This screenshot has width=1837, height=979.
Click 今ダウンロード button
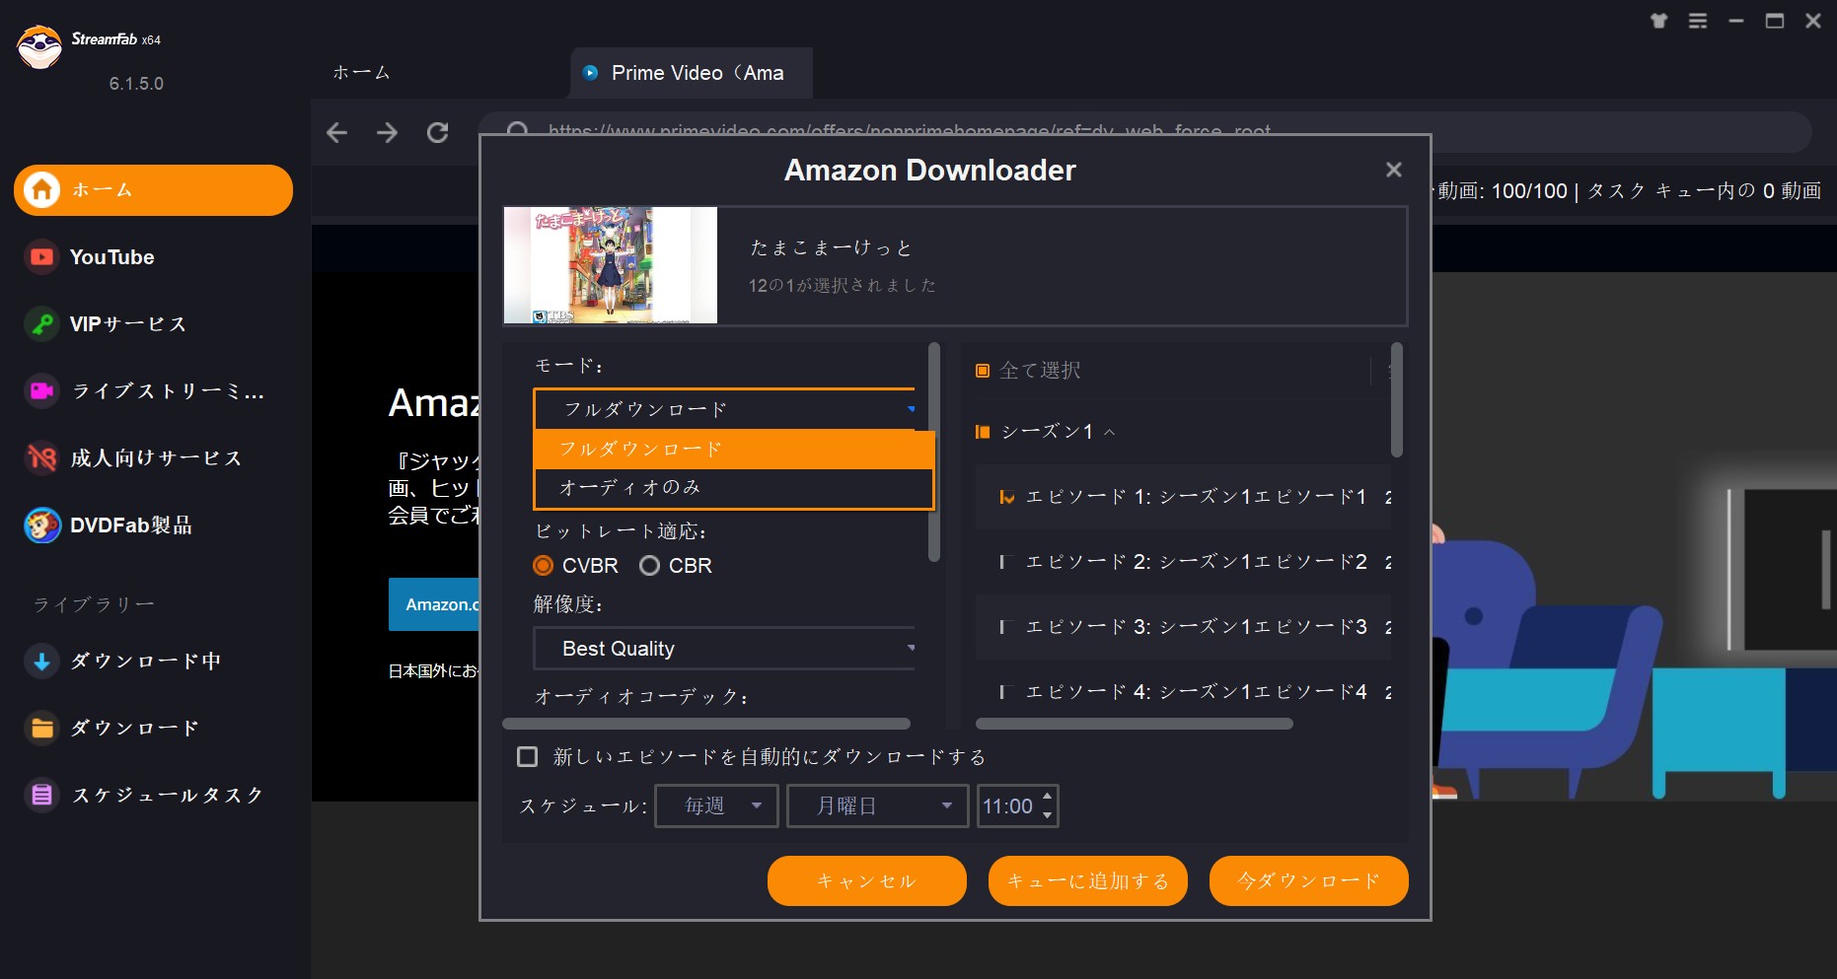point(1309,880)
